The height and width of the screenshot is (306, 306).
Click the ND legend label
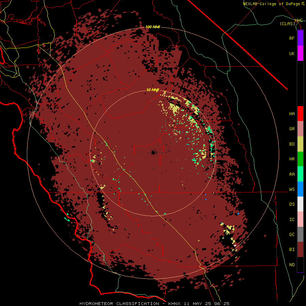point(292,265)
